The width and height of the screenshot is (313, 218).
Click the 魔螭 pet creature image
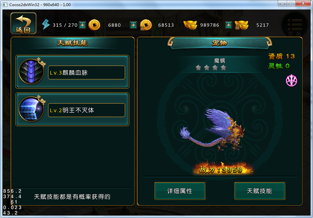point(212,130)
